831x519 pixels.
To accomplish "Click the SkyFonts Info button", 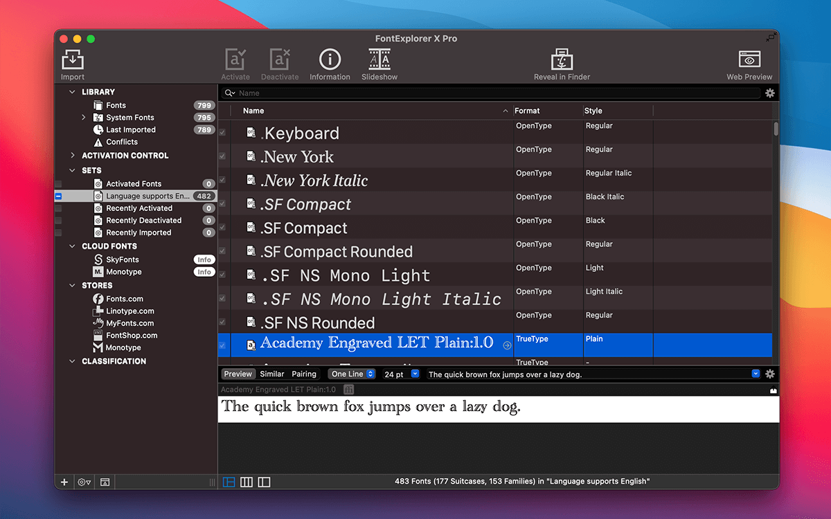I will tap(204, 259).
